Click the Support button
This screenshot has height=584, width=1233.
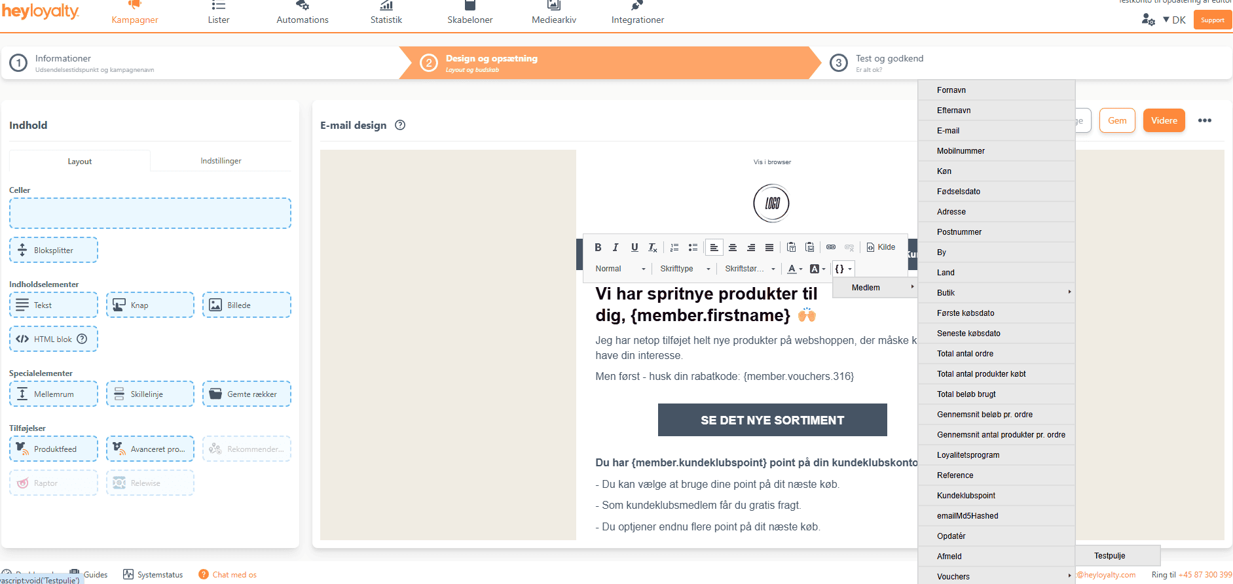point(1212,20)
